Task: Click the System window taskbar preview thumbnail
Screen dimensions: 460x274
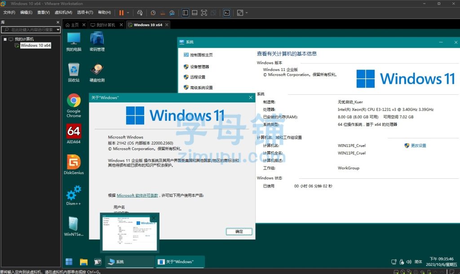Action: [129, 233]
